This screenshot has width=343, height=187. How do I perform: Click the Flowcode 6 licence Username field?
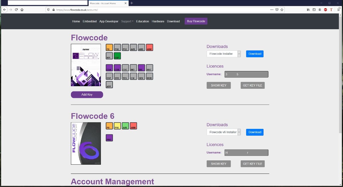(246, 153)
